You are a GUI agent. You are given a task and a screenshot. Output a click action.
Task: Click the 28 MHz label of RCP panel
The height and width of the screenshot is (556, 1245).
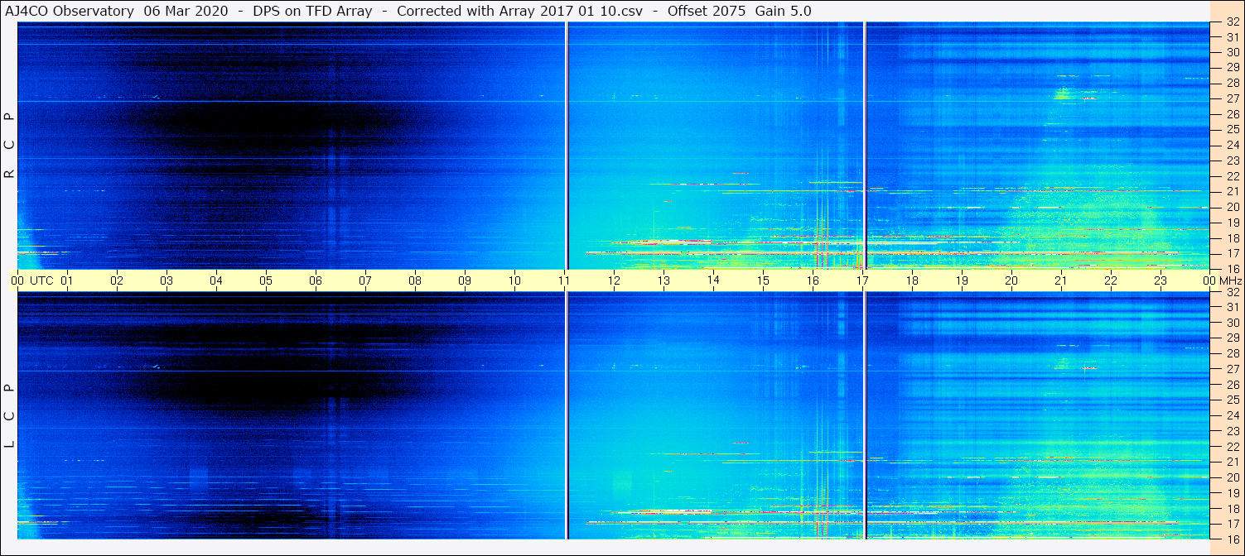point(1232,84)
